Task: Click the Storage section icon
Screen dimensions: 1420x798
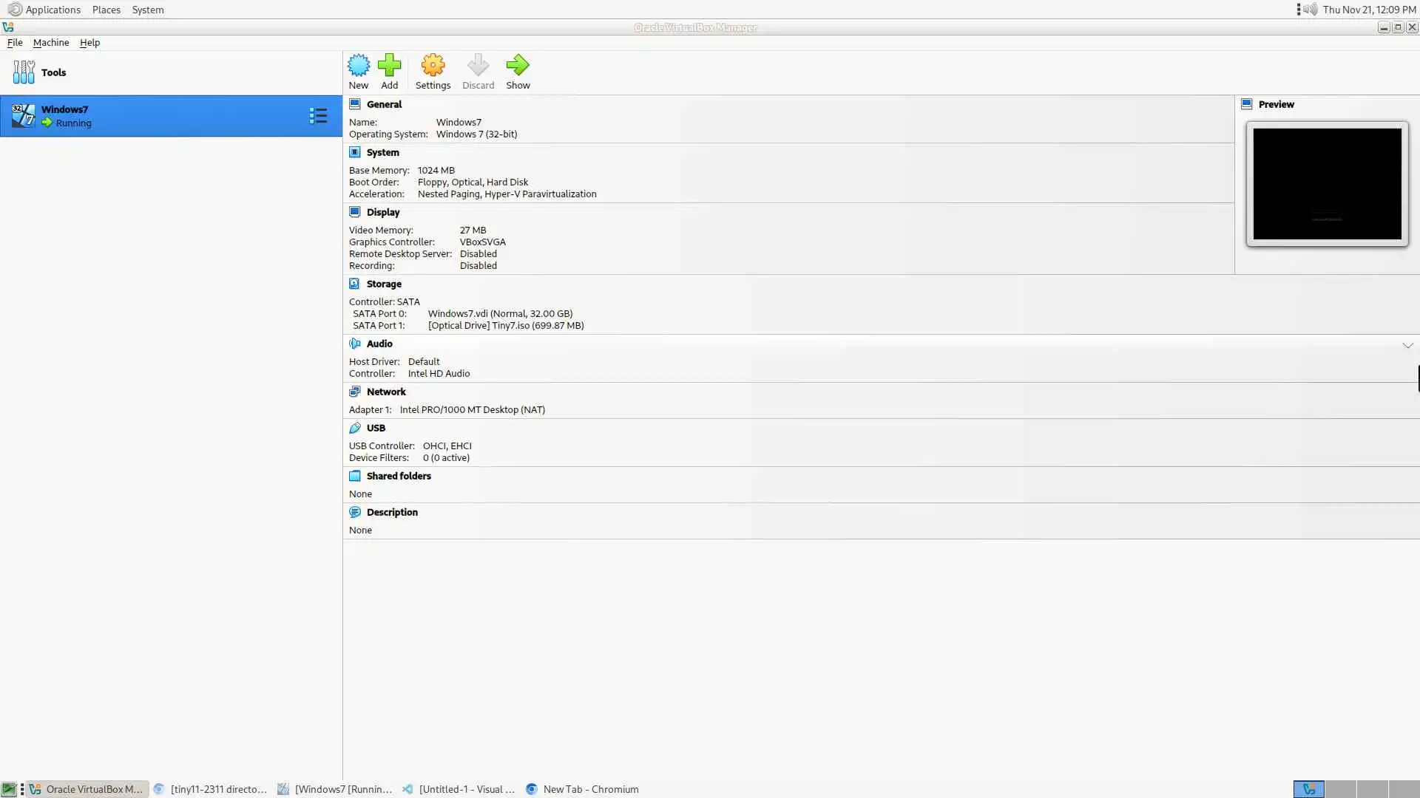Action: pyautogui.click(x=355, y=284)
